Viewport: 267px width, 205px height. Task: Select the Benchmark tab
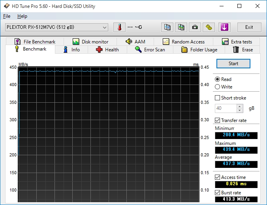pyautogui.click(x=30, y=49)
